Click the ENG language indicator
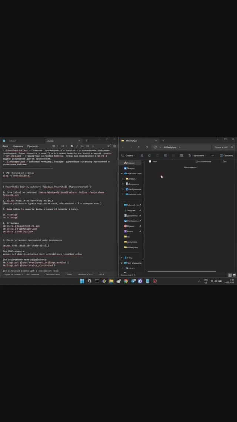Image resolution: width=237 pixels, height=422 pixels. point(206,281)
